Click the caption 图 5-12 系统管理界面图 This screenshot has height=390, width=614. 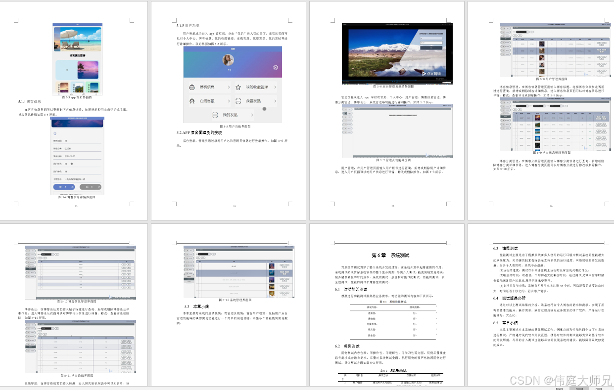236,300
